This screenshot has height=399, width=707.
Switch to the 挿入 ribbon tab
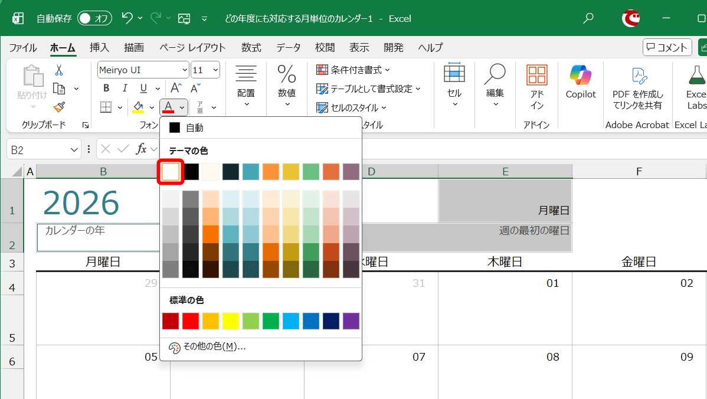pyautogui.click(x=99, y=47)
